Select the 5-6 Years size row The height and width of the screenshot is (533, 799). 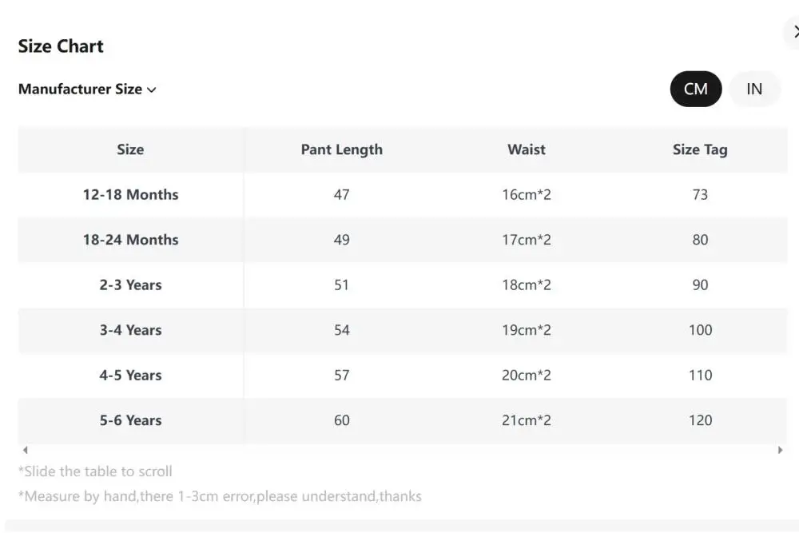[x=403, y=420]
